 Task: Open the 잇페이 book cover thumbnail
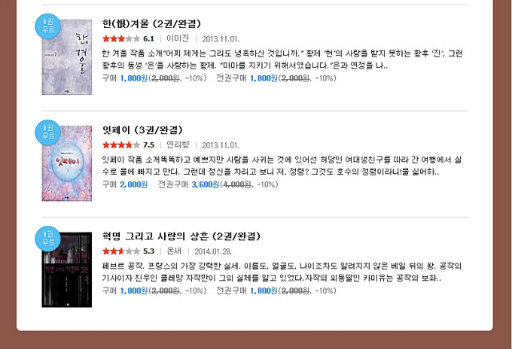pos(66,163)
